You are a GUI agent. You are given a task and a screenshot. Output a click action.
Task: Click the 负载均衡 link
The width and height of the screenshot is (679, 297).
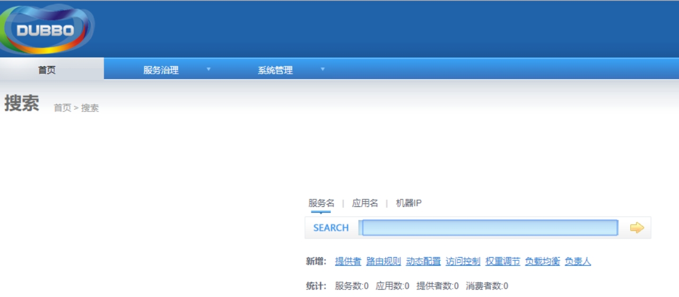[x=543, y=261]
